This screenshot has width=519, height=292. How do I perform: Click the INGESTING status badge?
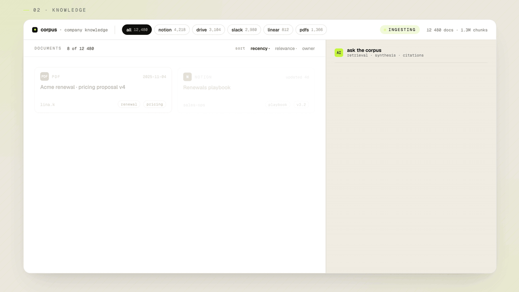point(400,30)
